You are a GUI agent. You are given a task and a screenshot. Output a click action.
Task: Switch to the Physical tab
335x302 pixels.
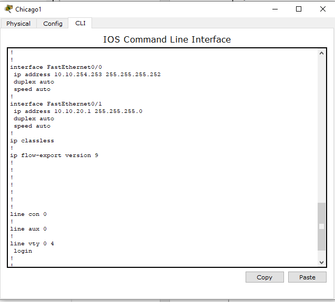pyautogui.click(x=18, y=24)
